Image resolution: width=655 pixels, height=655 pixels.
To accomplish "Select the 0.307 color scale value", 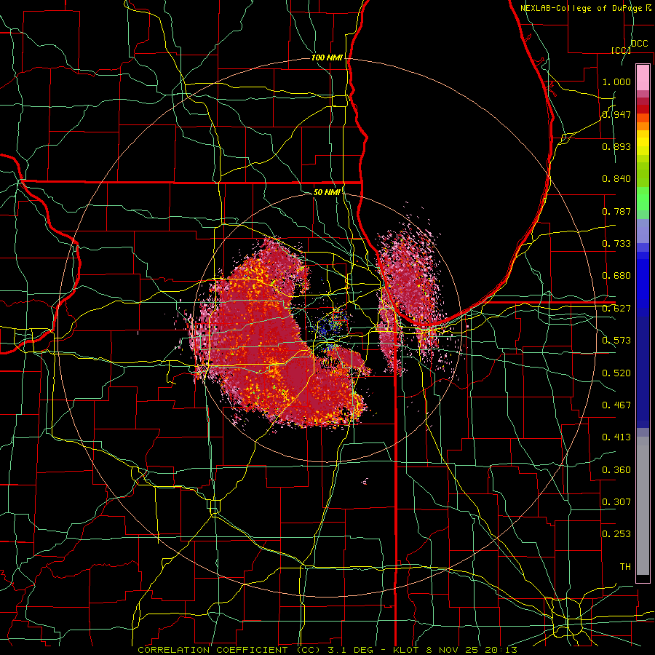I will [616, 501].
